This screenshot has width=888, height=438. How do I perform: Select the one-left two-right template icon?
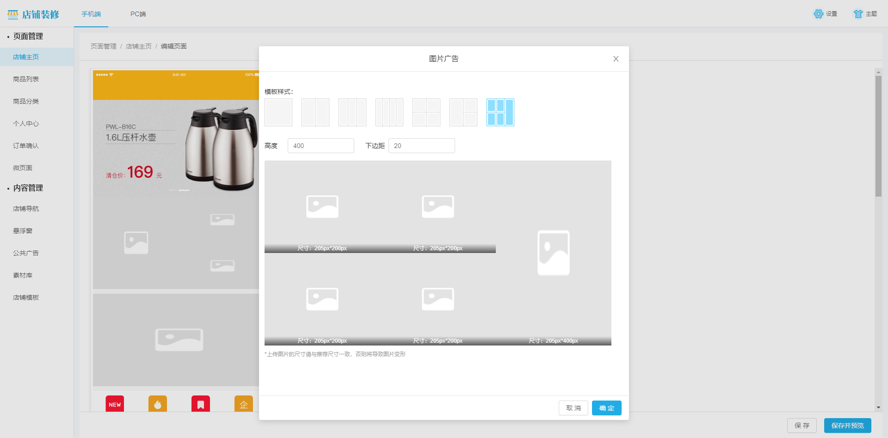(463, 112)
